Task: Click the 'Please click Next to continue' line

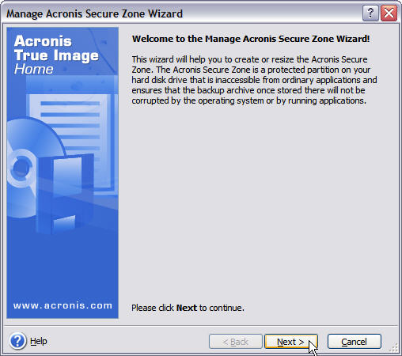Action: coord(188,308)
